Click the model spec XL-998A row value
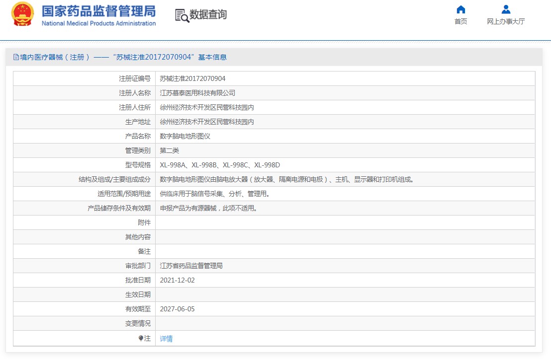This screenshot has height=362, width=551. click(345, 165)
